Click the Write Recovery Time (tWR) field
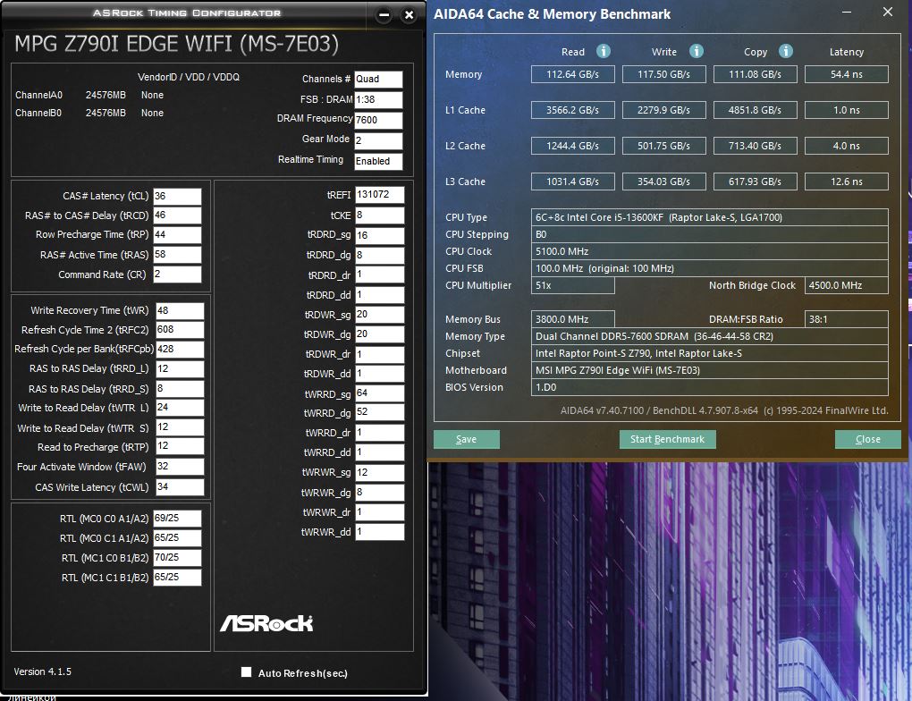 coord(180,310)
